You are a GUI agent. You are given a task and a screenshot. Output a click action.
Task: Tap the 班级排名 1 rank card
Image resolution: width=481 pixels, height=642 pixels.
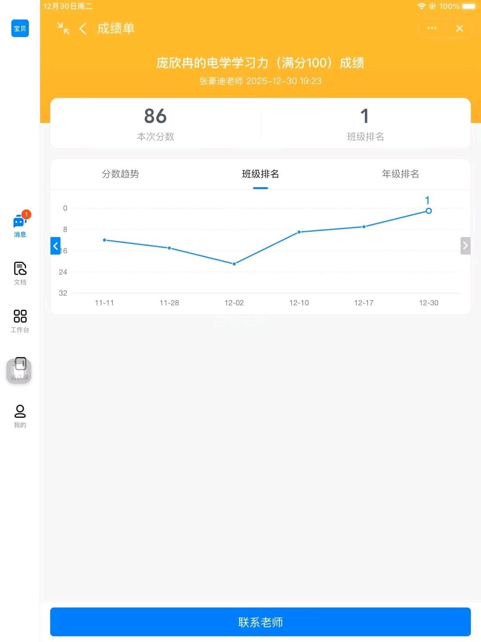point(365,123)
